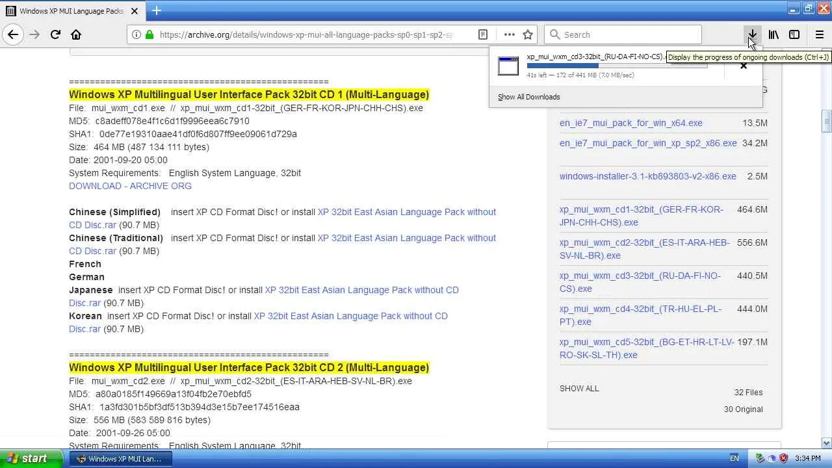The height and width of the screenshot is (468, 832).
Task: Click the round blue tray icon beside the shield
Action: pyautogui.click(x=772, y=458)
